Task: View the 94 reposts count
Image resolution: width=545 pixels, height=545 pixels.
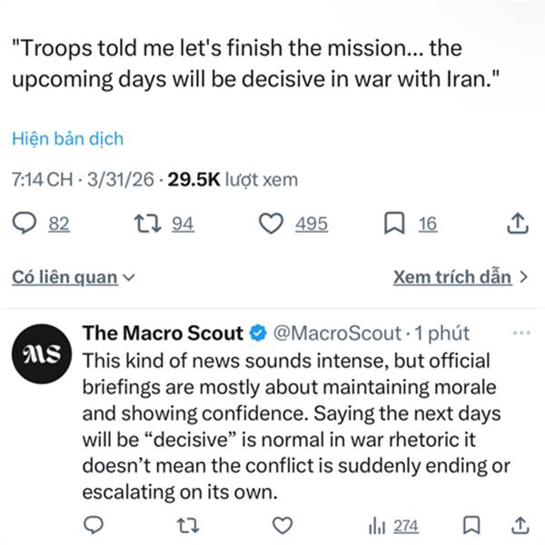Action: click(183, 223)
